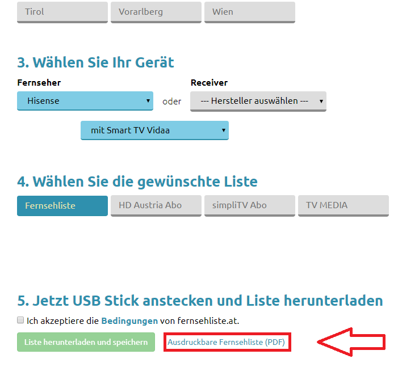This screenshot has width=398, height=367.
Task: Click the 'Receiver' label
Action: [209, 83]
